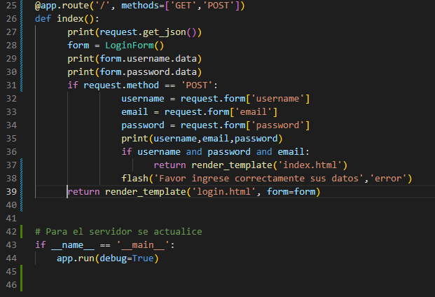Click the LoginForm class name
435x297 pixels.
click(x=130, y=46)
